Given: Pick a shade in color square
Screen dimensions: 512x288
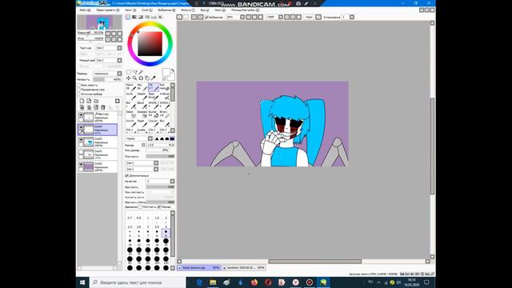Looking at the screenshot, I should coord(150,44).
